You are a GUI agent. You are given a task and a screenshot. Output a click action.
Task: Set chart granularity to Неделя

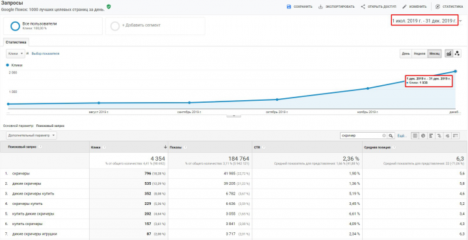click(419, 54)
